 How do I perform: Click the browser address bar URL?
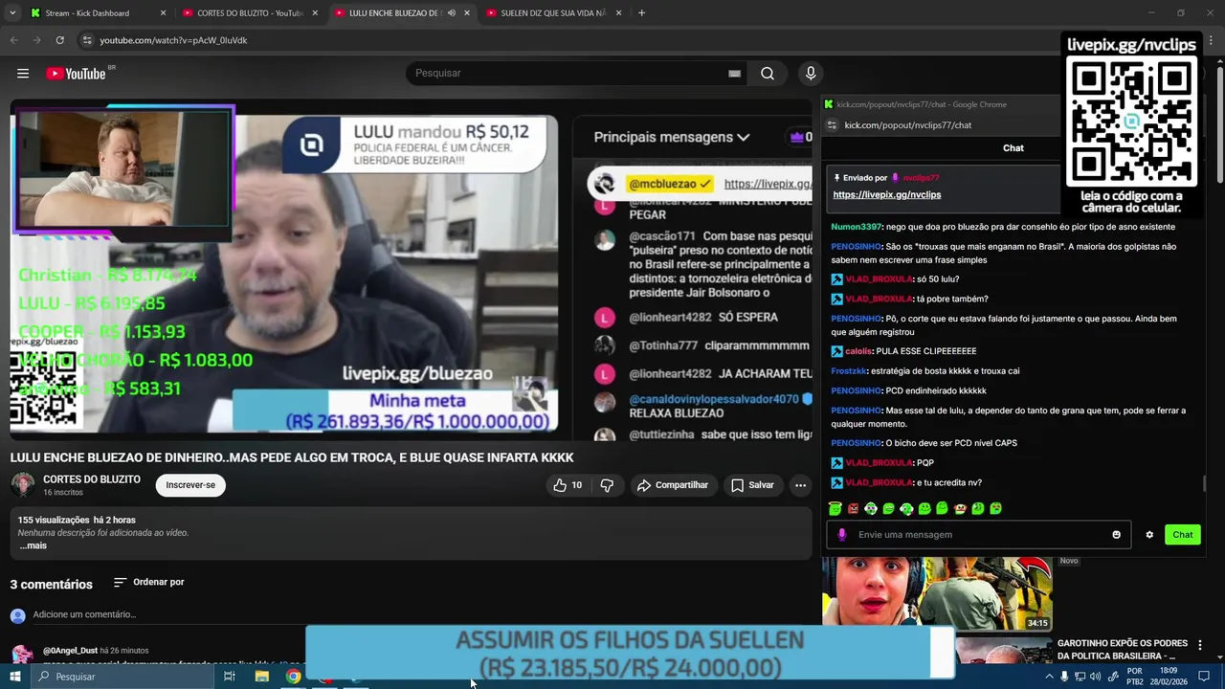click(x=173, y=40)
